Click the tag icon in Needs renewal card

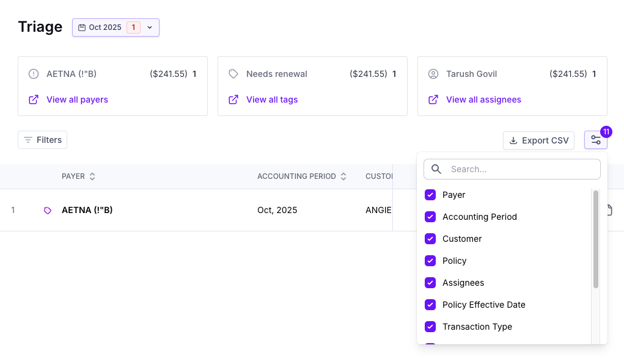(x=233, y=74)
